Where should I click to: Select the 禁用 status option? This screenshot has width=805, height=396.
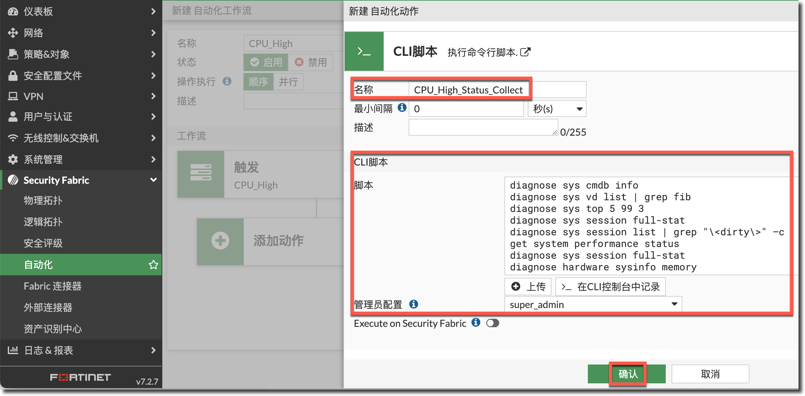311,62
